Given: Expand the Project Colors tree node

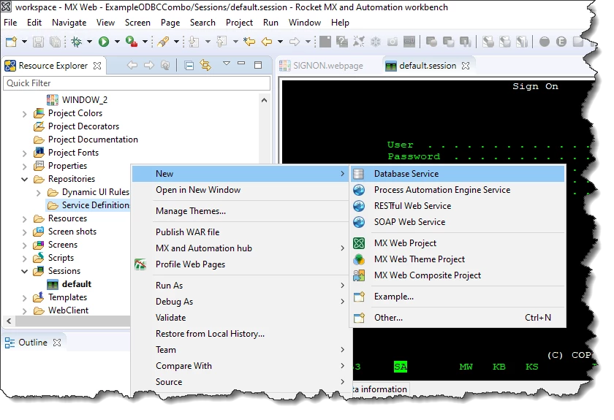Looking at the screenshot, I should [25, 114].
